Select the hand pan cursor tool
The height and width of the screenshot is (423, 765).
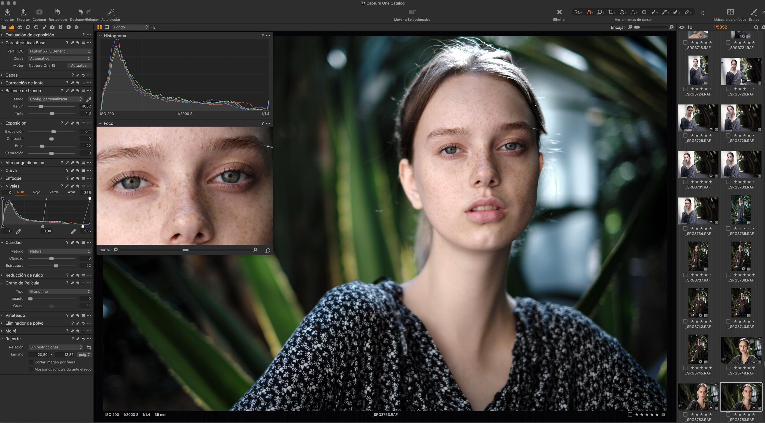point(589,12)
